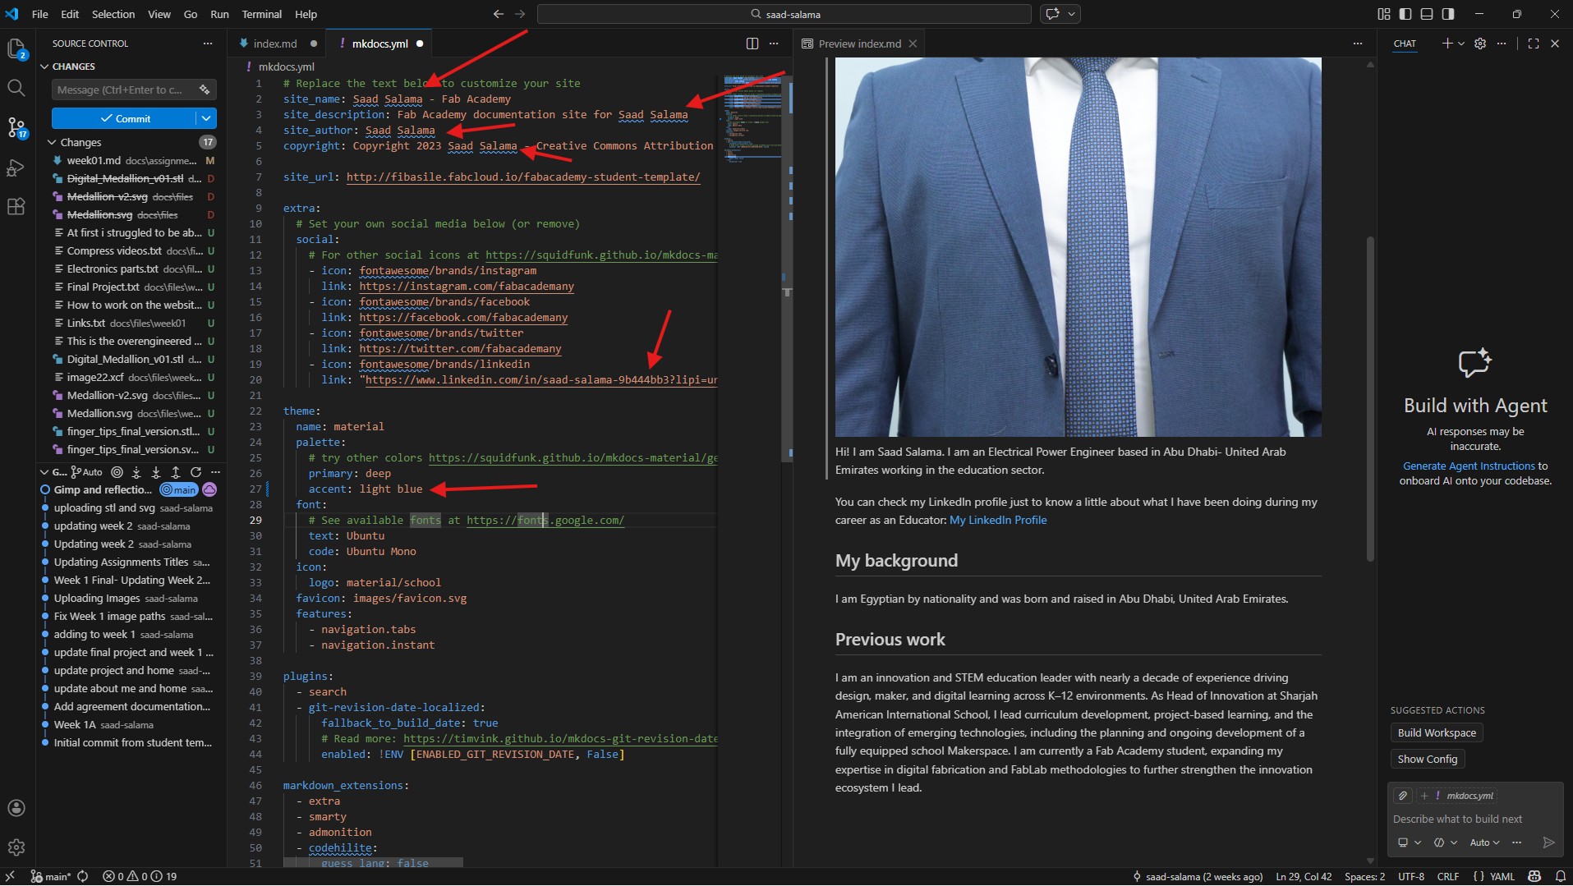Click the saad-salama command center search box
This screenshot has width=1573, height=886.
784,14
